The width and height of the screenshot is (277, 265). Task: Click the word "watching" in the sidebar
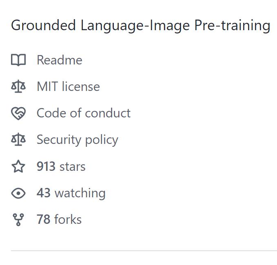click(80, 193)
